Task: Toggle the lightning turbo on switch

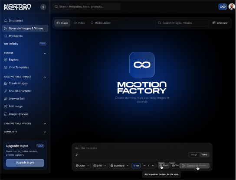Action: (x=136, y=166)
